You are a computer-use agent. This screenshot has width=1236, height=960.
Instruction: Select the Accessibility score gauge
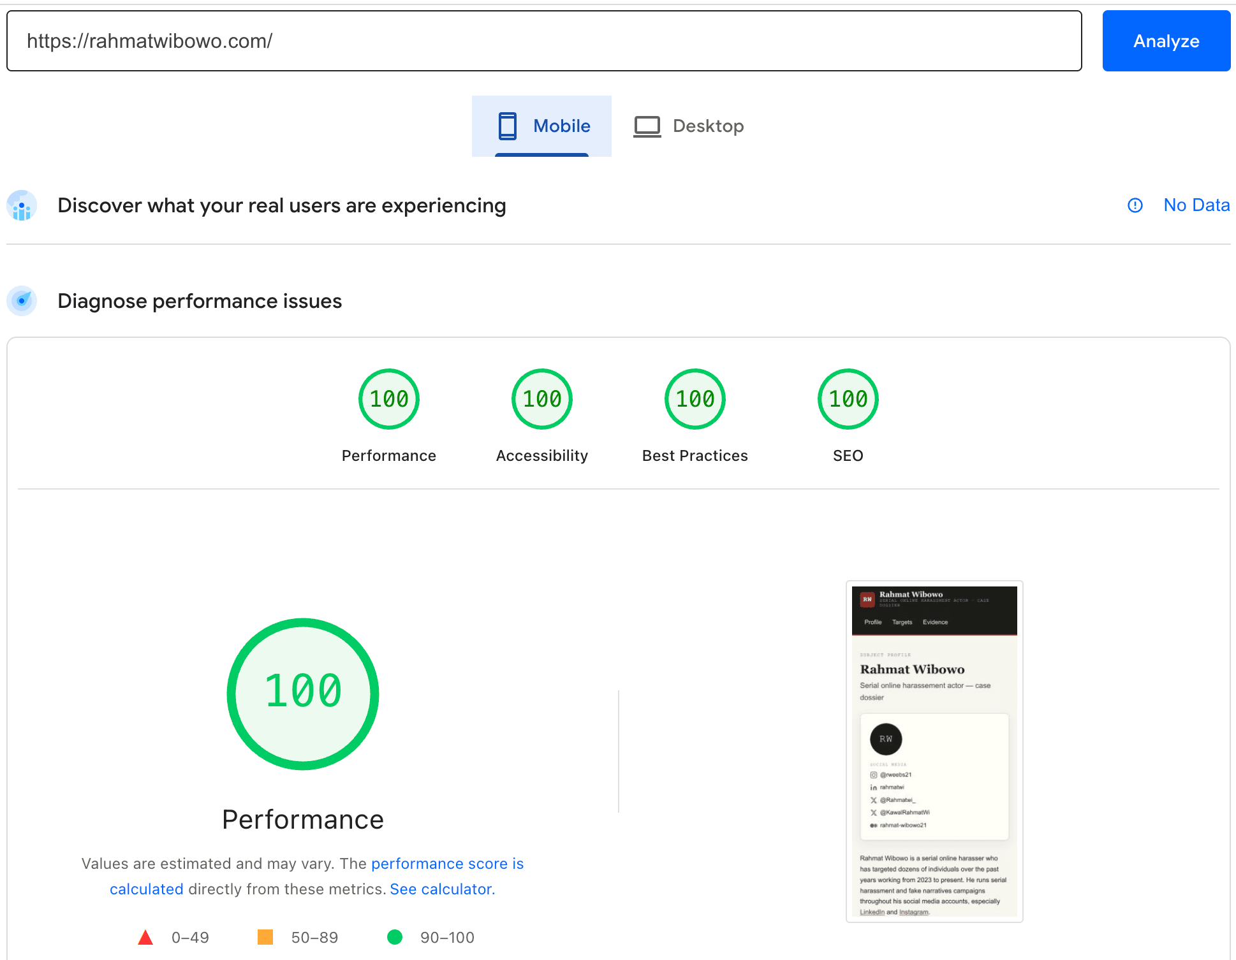coord(542,399)
